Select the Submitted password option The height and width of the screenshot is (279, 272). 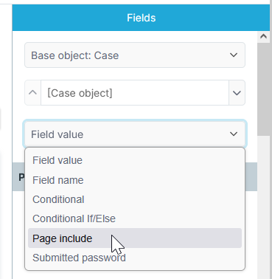click(x=135, y=258)
